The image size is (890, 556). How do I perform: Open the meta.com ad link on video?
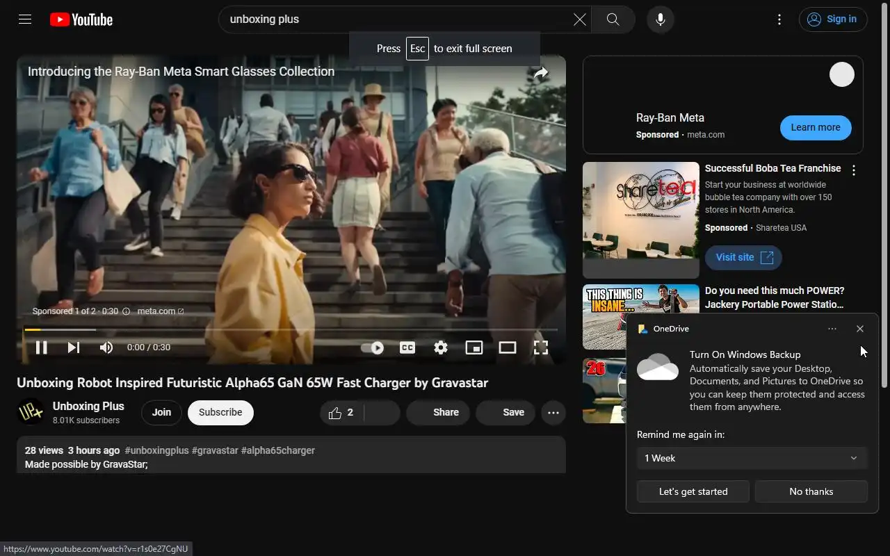point(161,311)
